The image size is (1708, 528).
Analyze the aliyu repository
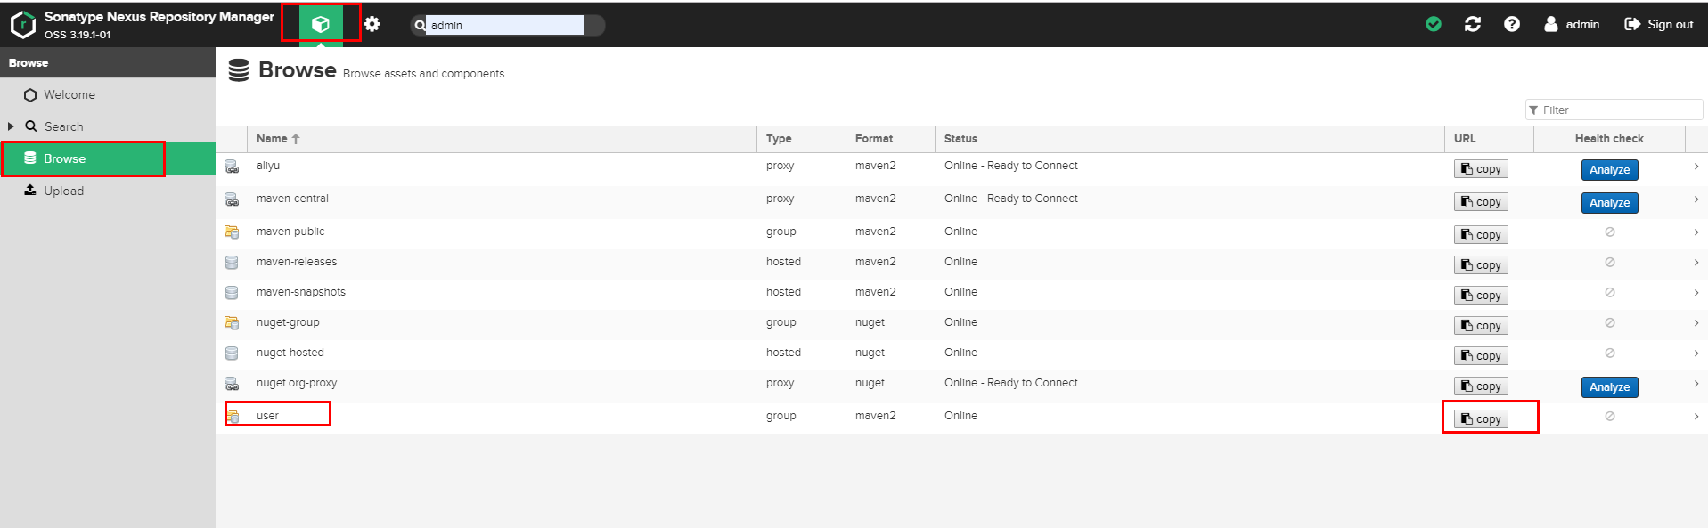coord(1609,170)
